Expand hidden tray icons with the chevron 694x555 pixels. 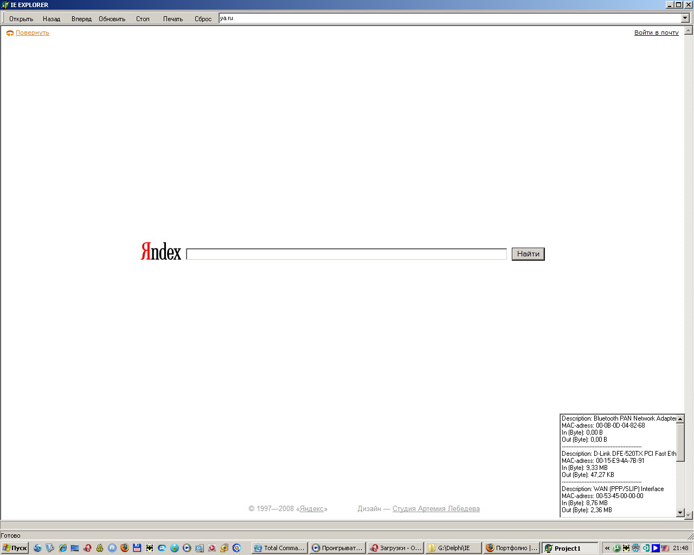pos(607,548)
